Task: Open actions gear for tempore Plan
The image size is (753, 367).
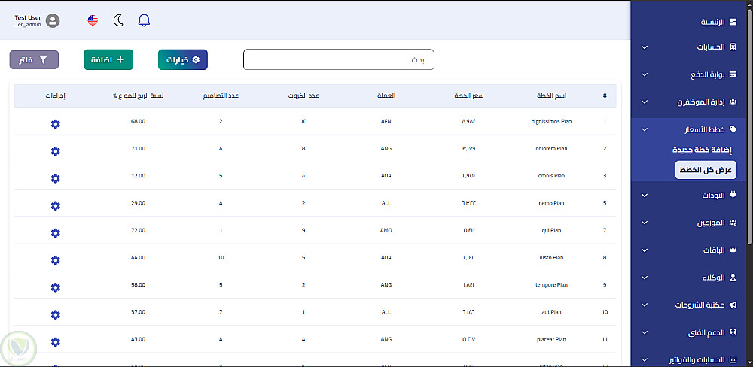Action: (x=55, y=287)
